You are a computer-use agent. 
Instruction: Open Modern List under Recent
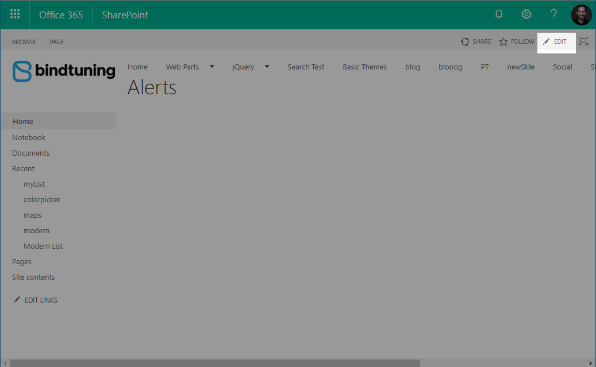tap(43, 246)
